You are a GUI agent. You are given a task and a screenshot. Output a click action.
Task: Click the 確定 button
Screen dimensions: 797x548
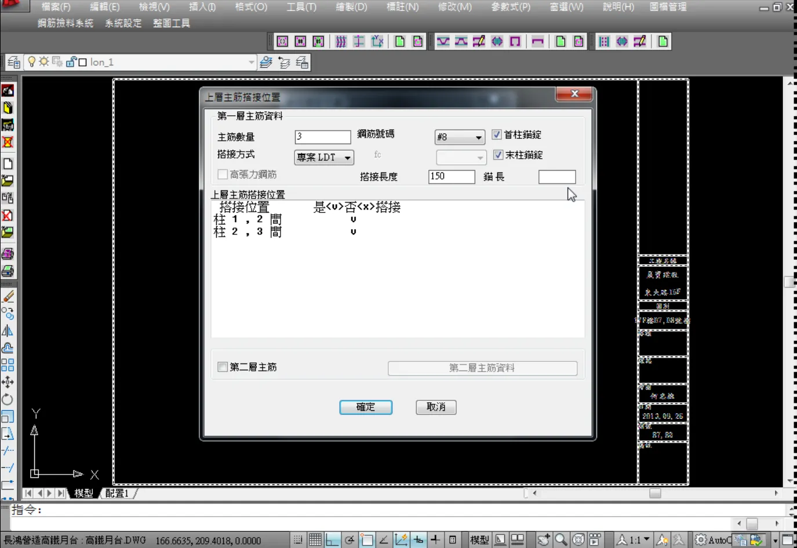coord(366,407)
